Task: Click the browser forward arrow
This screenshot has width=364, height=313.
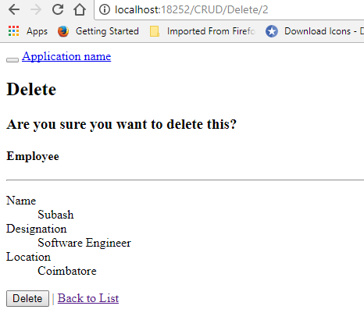Action: tap(36, 9)
